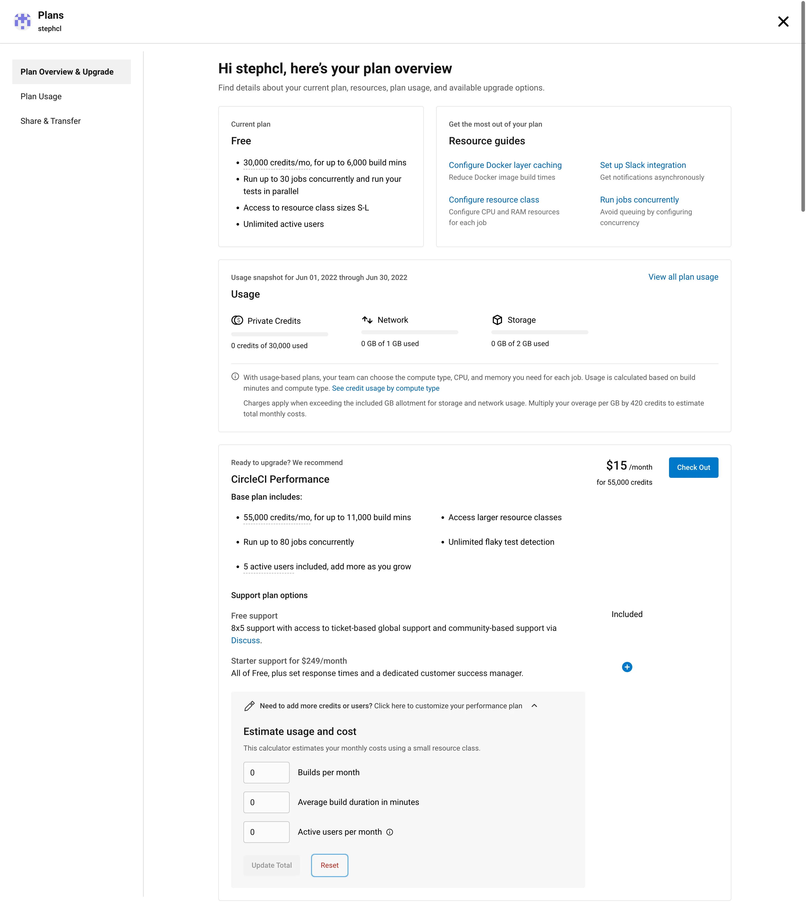
Task: Open Share & Transfer section
Action: point(50,121)
